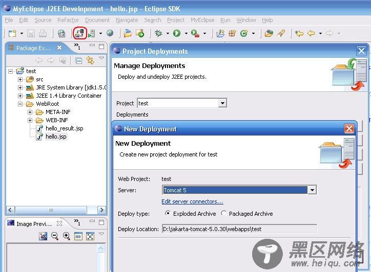
Task: Click the Run/Stop MyEclipse servers icon
Action: (x=92, y=33)
